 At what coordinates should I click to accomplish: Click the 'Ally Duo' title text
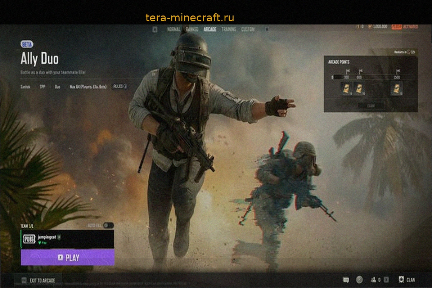point(39,59)
